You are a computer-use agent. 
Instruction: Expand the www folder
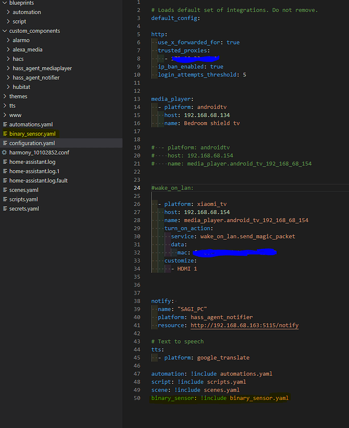coord(5,115)
